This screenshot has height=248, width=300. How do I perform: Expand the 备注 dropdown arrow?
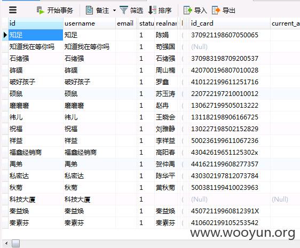(114, 10)
